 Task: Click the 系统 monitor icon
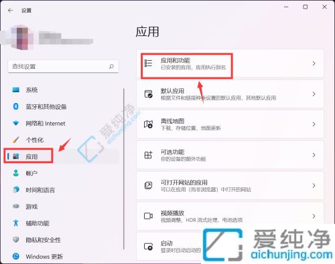[16, 90]
